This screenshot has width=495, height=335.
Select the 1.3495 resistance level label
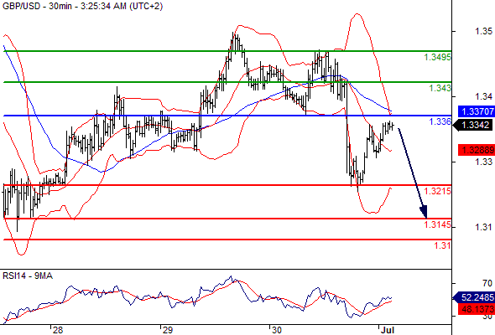[438, 57]
